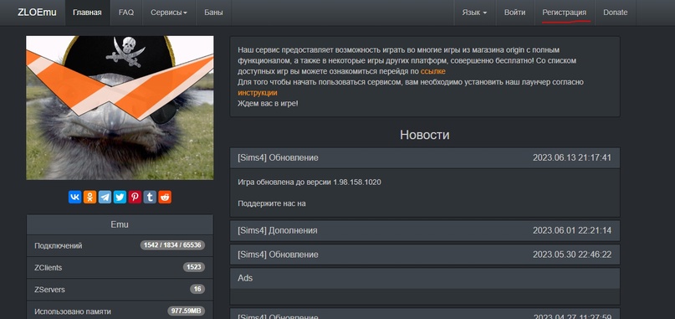
Task: Click the Новости heading
Action: tap(425, 135)
